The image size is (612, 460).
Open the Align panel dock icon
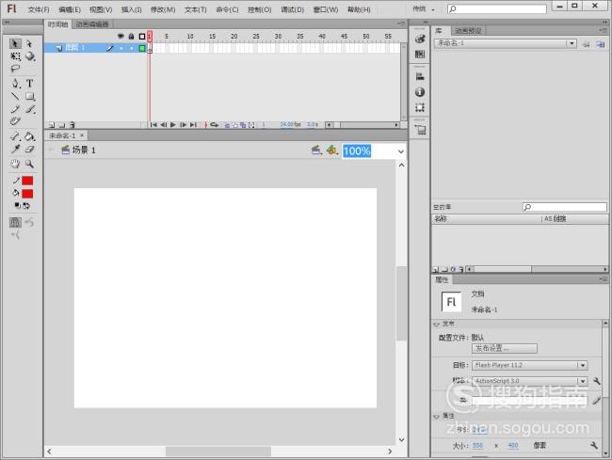point(420,76)
